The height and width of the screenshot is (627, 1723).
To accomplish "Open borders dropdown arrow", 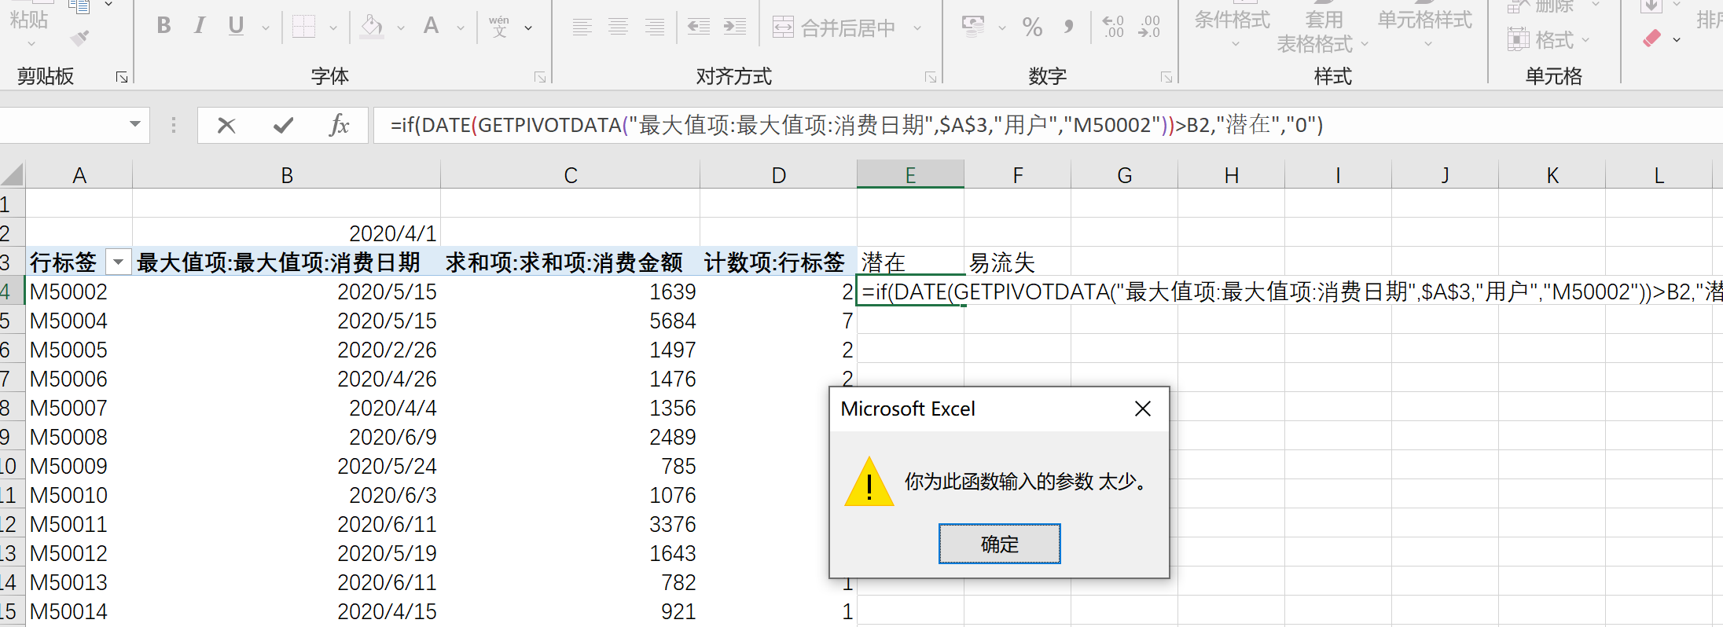I will (x=333, y=28).
